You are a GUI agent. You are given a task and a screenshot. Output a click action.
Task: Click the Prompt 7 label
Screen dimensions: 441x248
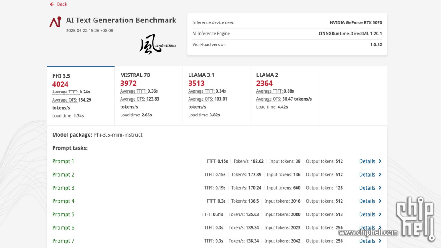click(63, 241)
